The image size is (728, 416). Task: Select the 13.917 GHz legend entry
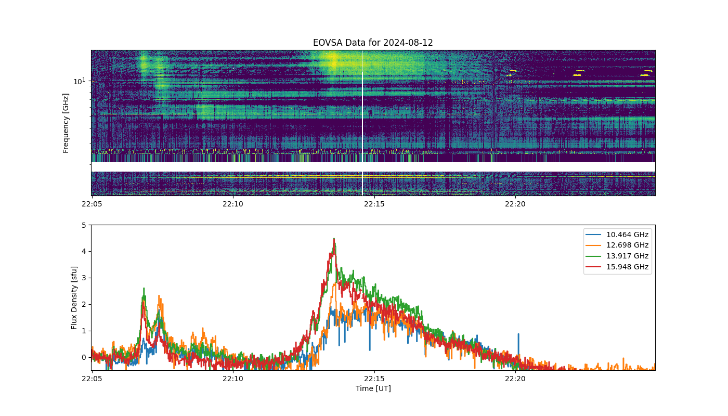[x=617, y=256]
